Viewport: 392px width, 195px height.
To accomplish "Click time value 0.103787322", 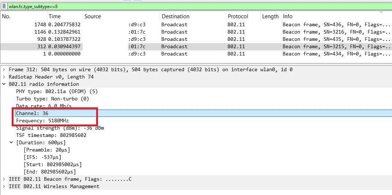I will pyautogui.click(x=64, y=39).
